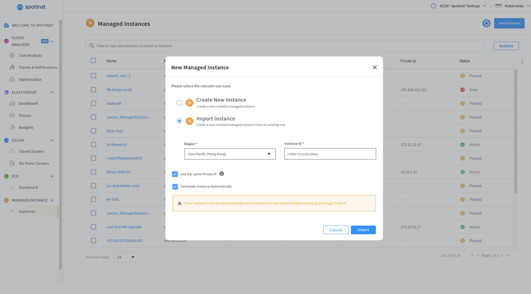Click the Instance Id input field
Screen dimensions: 531x294
click(x=330, y=154)
